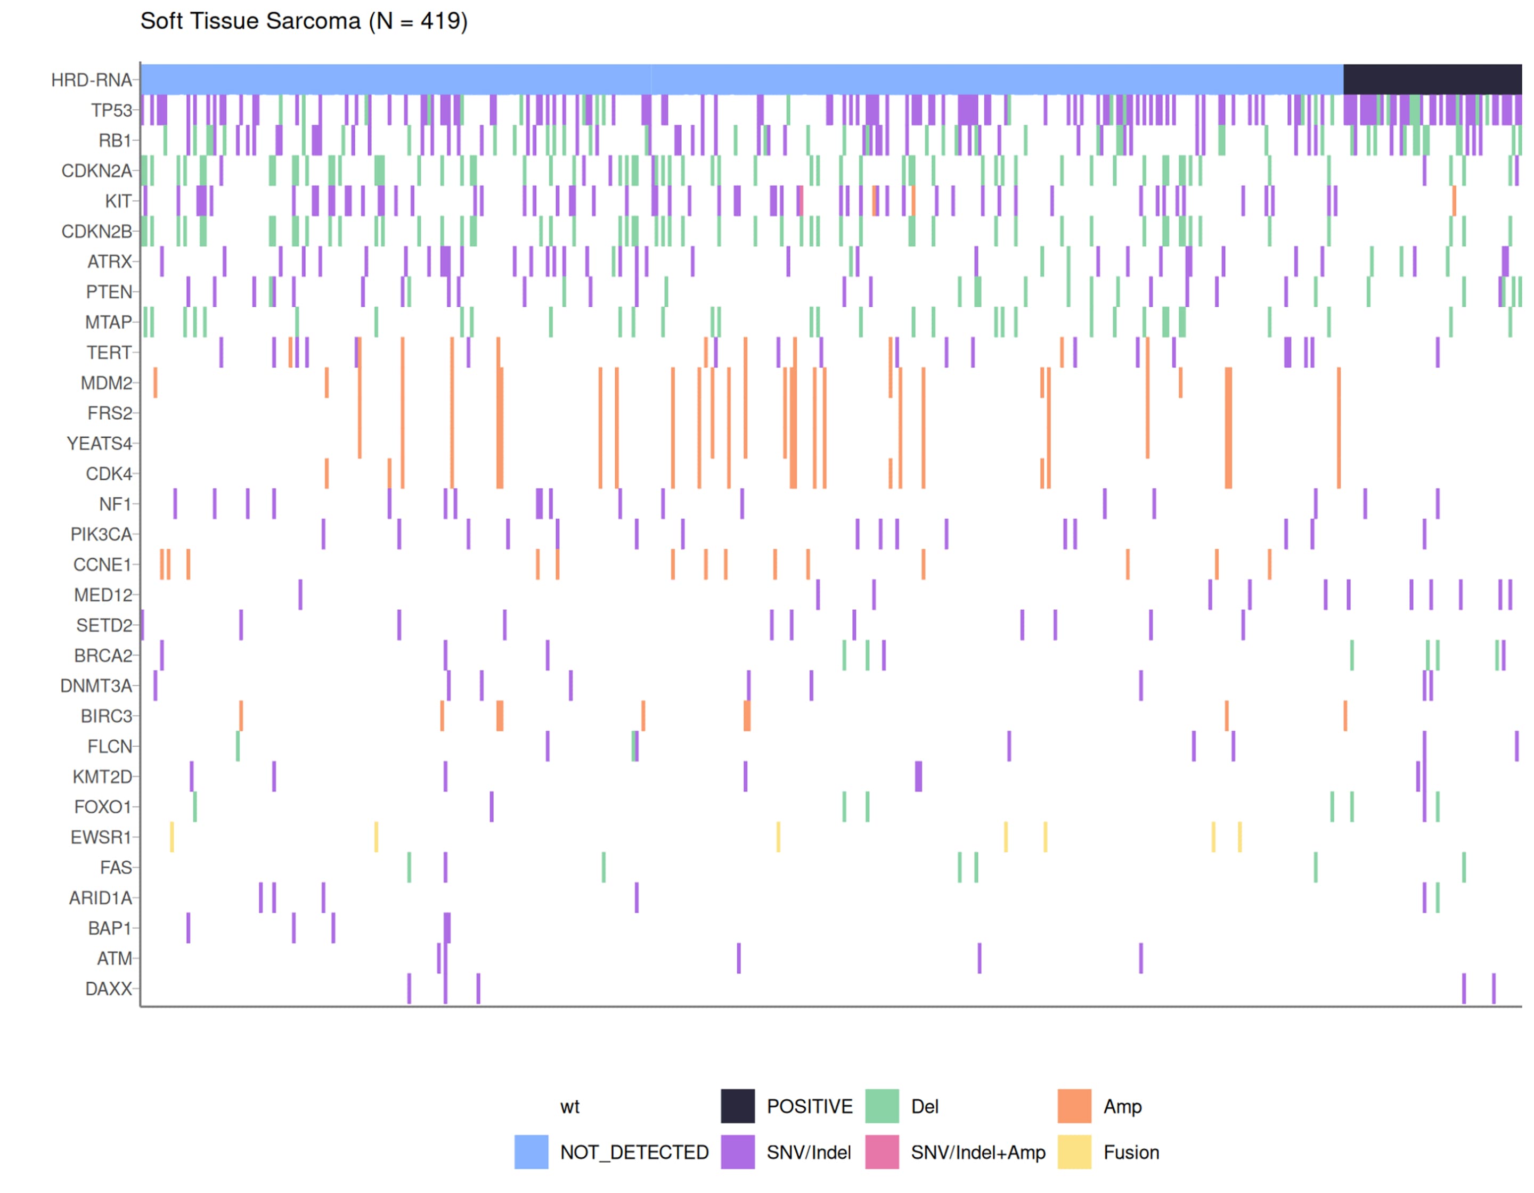Select the "SETD2" gene label

pyautogui.click(x=104, y=625)
